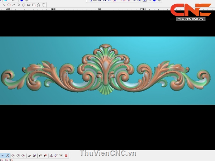The width and height of the screenshot is (215, 161).
Task: Select the Line drawing tool
Action: tap(4, 5)
